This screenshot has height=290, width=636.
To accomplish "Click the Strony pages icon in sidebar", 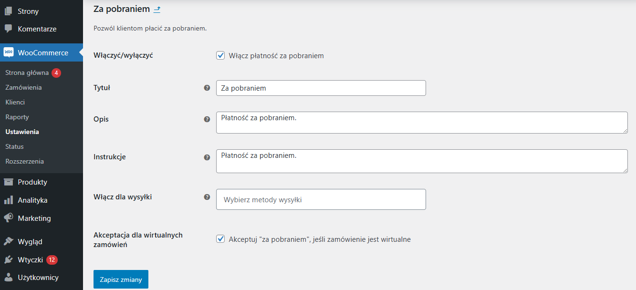I will click(8, 11).
